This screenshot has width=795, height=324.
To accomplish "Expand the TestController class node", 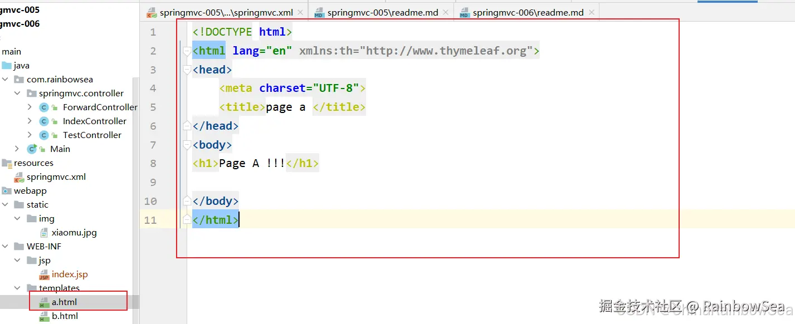I will [x=30, y=135].
